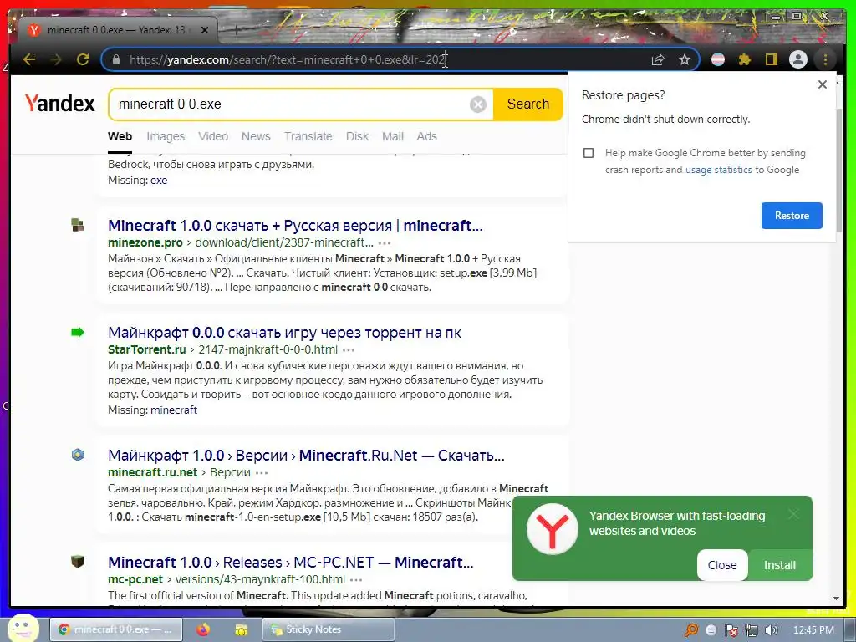This screenshot has width=856, height=642.
Task: Switch to Sticky Notes in taskbar
Action: pyautogui.click(x=328, y=629)
